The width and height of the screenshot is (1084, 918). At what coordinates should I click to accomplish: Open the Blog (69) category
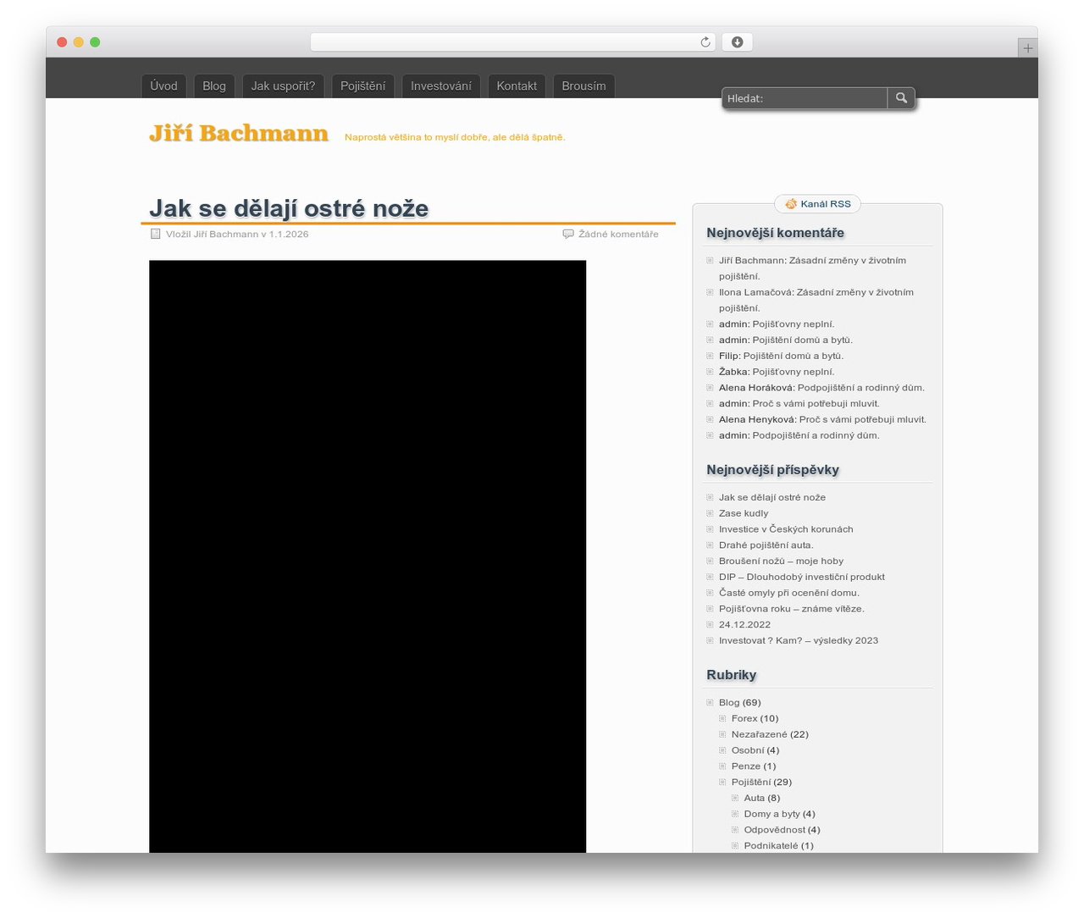click(x=729, y=702)
